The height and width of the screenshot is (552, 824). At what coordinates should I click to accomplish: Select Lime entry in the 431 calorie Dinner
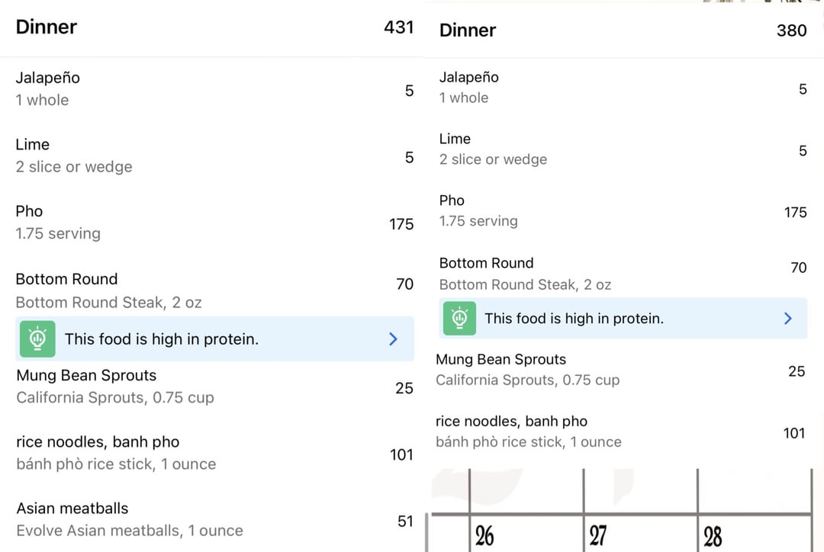pos(212,156)
